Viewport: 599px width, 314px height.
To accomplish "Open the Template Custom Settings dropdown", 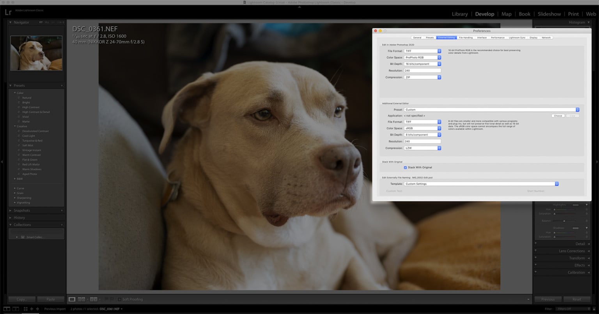I will pos(481,184).
